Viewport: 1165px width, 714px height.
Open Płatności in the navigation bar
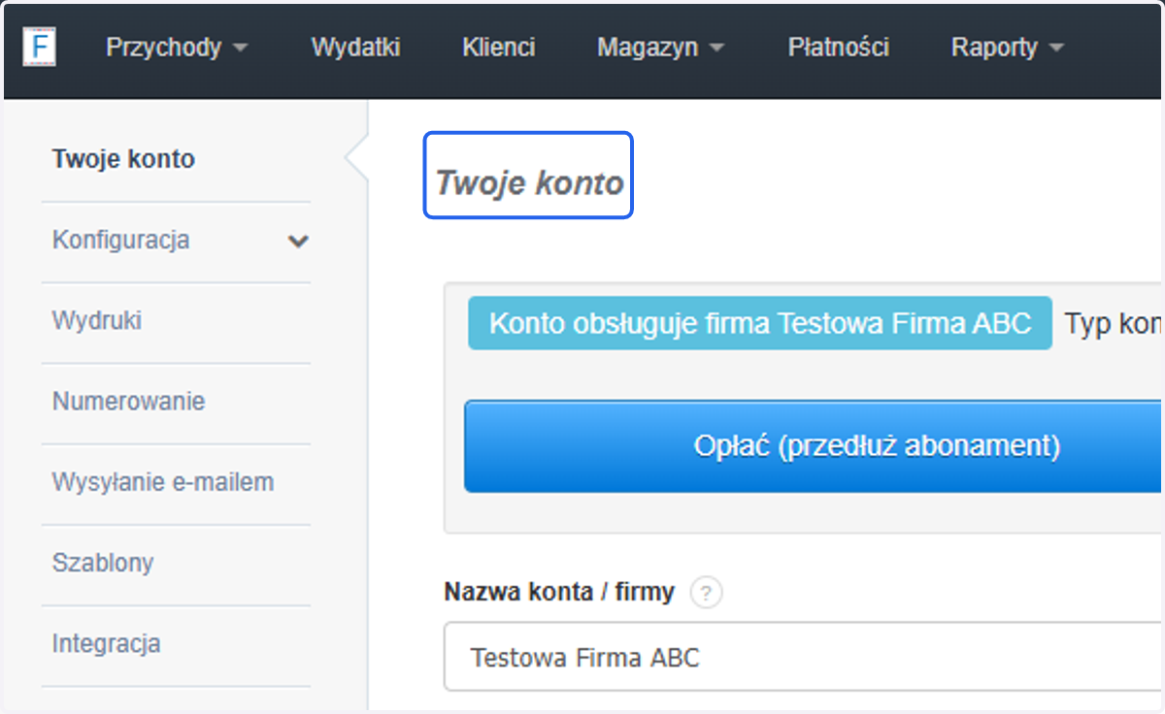tap(839, 48)
